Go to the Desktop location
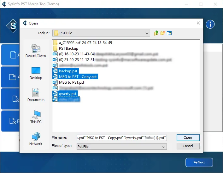Image resolution: width=223 pixels, height=173 pixels. point(36,73)
